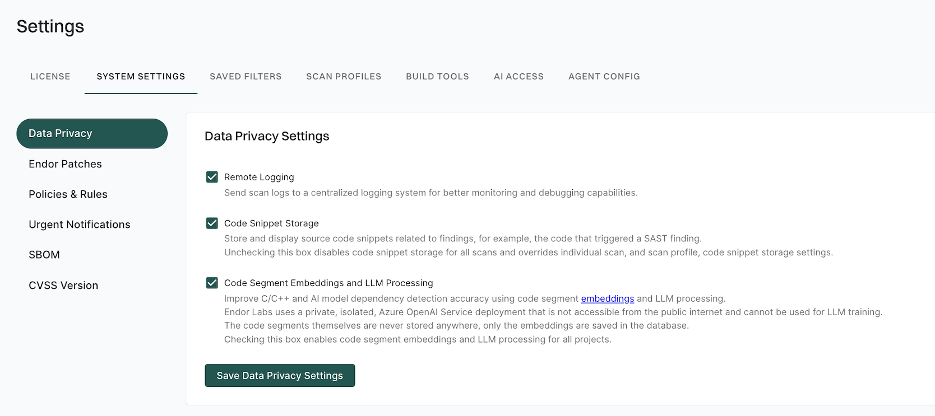
Task: Open the BUILD TOOLS tab
Action: click(437, 76)
